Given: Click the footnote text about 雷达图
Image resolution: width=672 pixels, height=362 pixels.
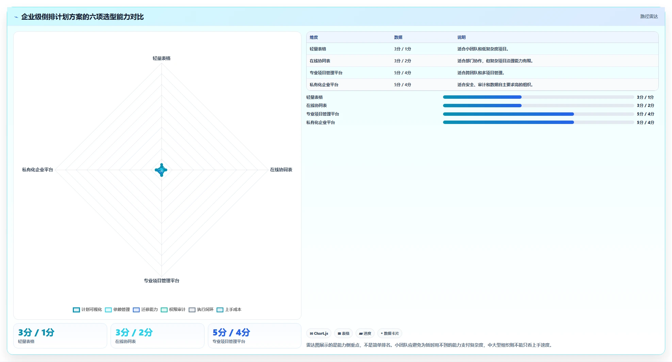Looking at the screenshot, I should click(429, 345).
